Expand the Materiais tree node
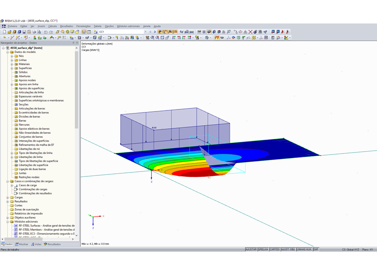 pyautogui.click(x=12, y=64)
